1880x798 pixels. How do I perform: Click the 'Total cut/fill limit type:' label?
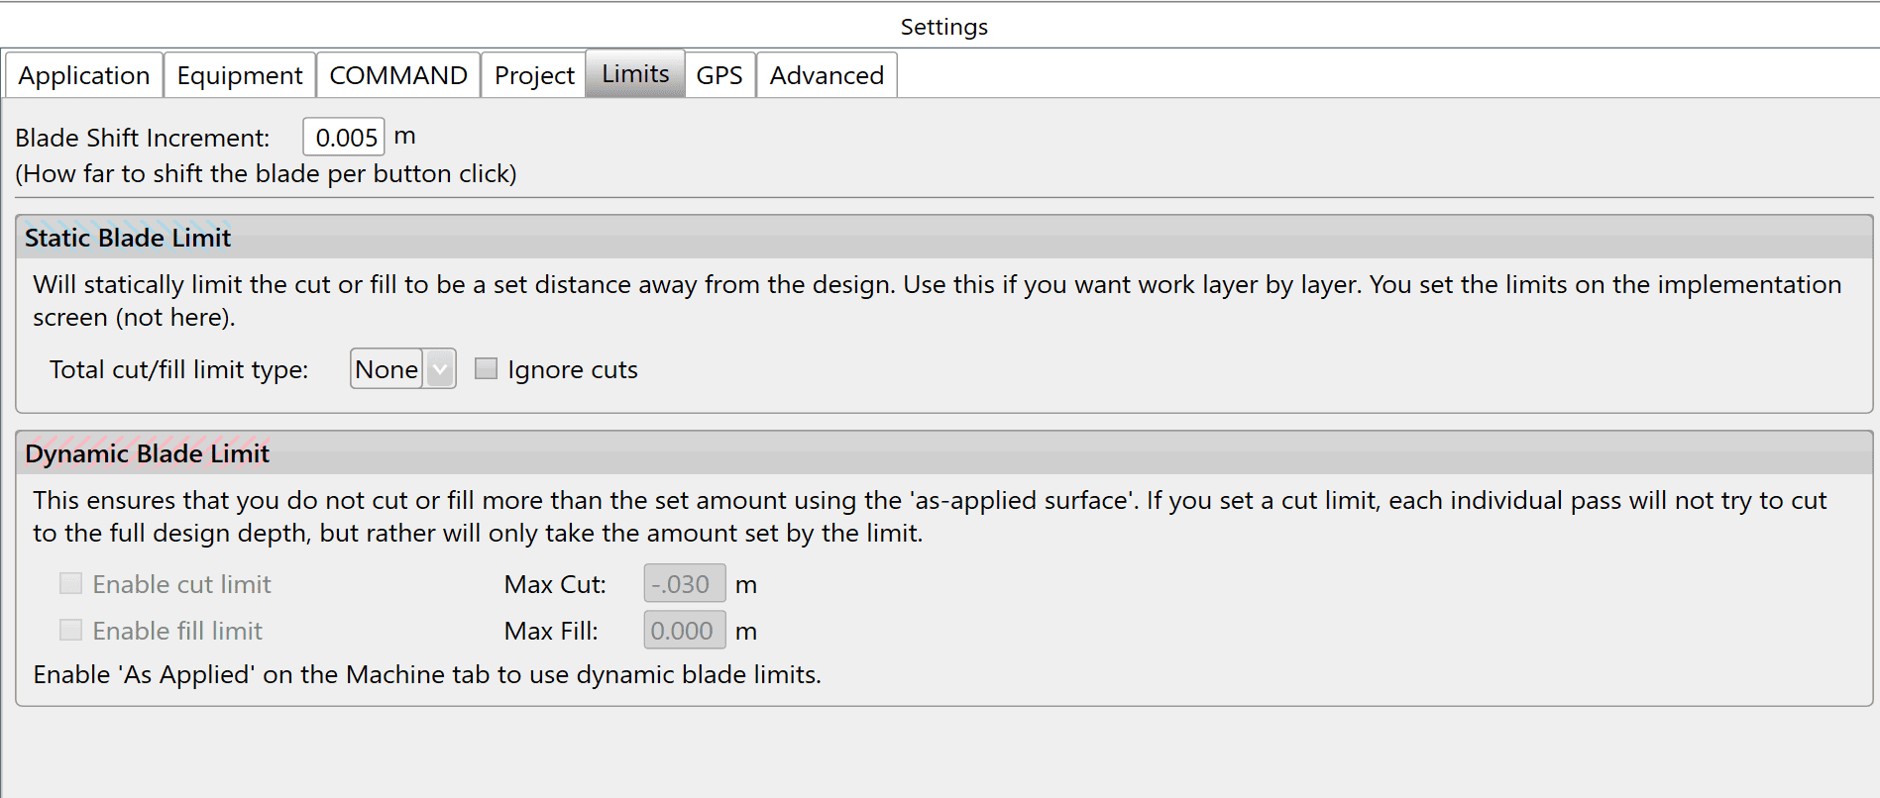tap(179, 369)
